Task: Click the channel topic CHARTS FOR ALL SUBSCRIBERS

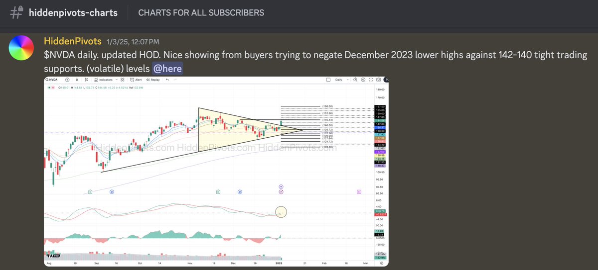Action: (201, 12)
